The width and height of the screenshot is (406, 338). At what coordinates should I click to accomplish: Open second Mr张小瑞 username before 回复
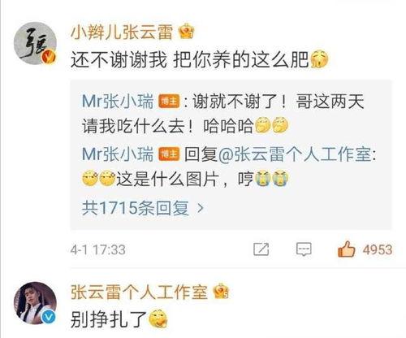tap(118, 154)
